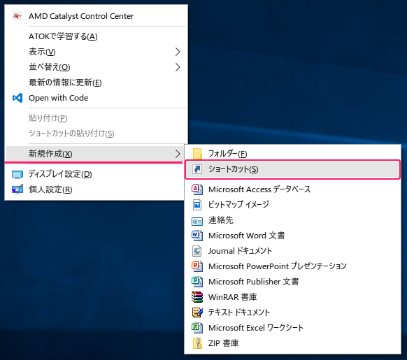Viewport: 407px width, 360px height.
Task: Select 最新の情報に更新(E) menu entry
Action: (x=96, y=82)
